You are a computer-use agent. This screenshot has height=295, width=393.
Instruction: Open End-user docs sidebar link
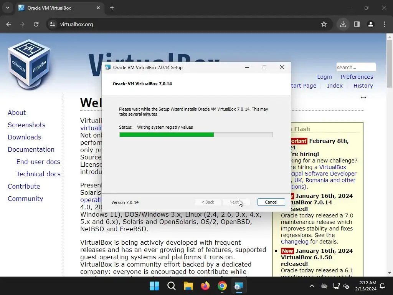tap(38, 162)
